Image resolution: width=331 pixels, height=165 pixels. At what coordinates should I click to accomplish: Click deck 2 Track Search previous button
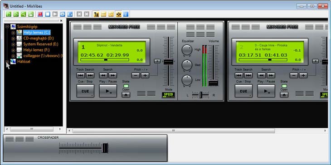click(239, 75)
